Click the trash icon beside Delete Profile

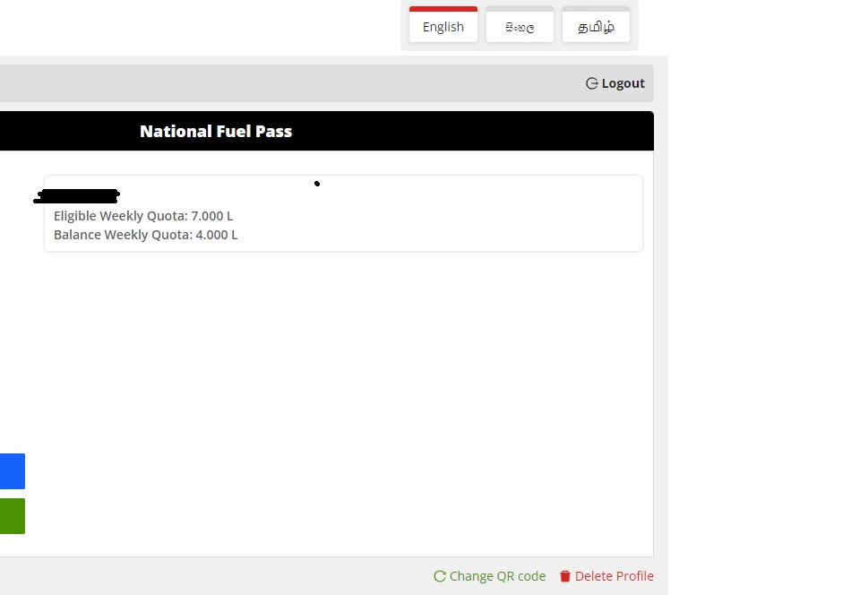pyautogui.click(x=565, y=576)
